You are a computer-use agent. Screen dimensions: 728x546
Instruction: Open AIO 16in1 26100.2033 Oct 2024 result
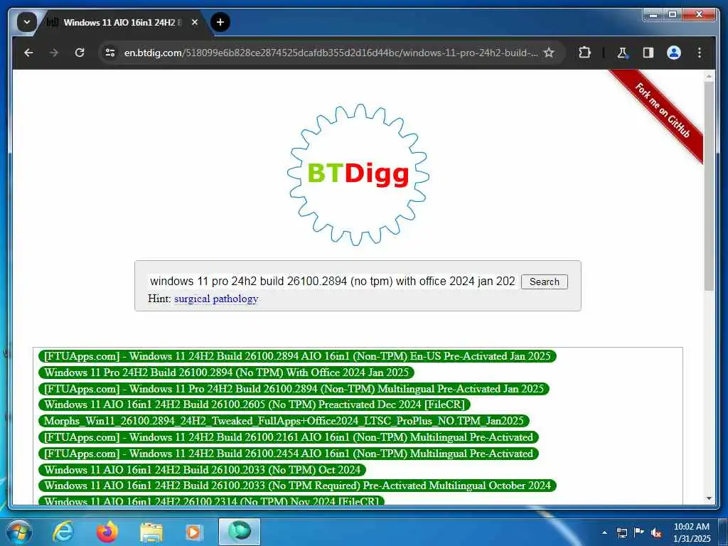click(x=202, y=470)
